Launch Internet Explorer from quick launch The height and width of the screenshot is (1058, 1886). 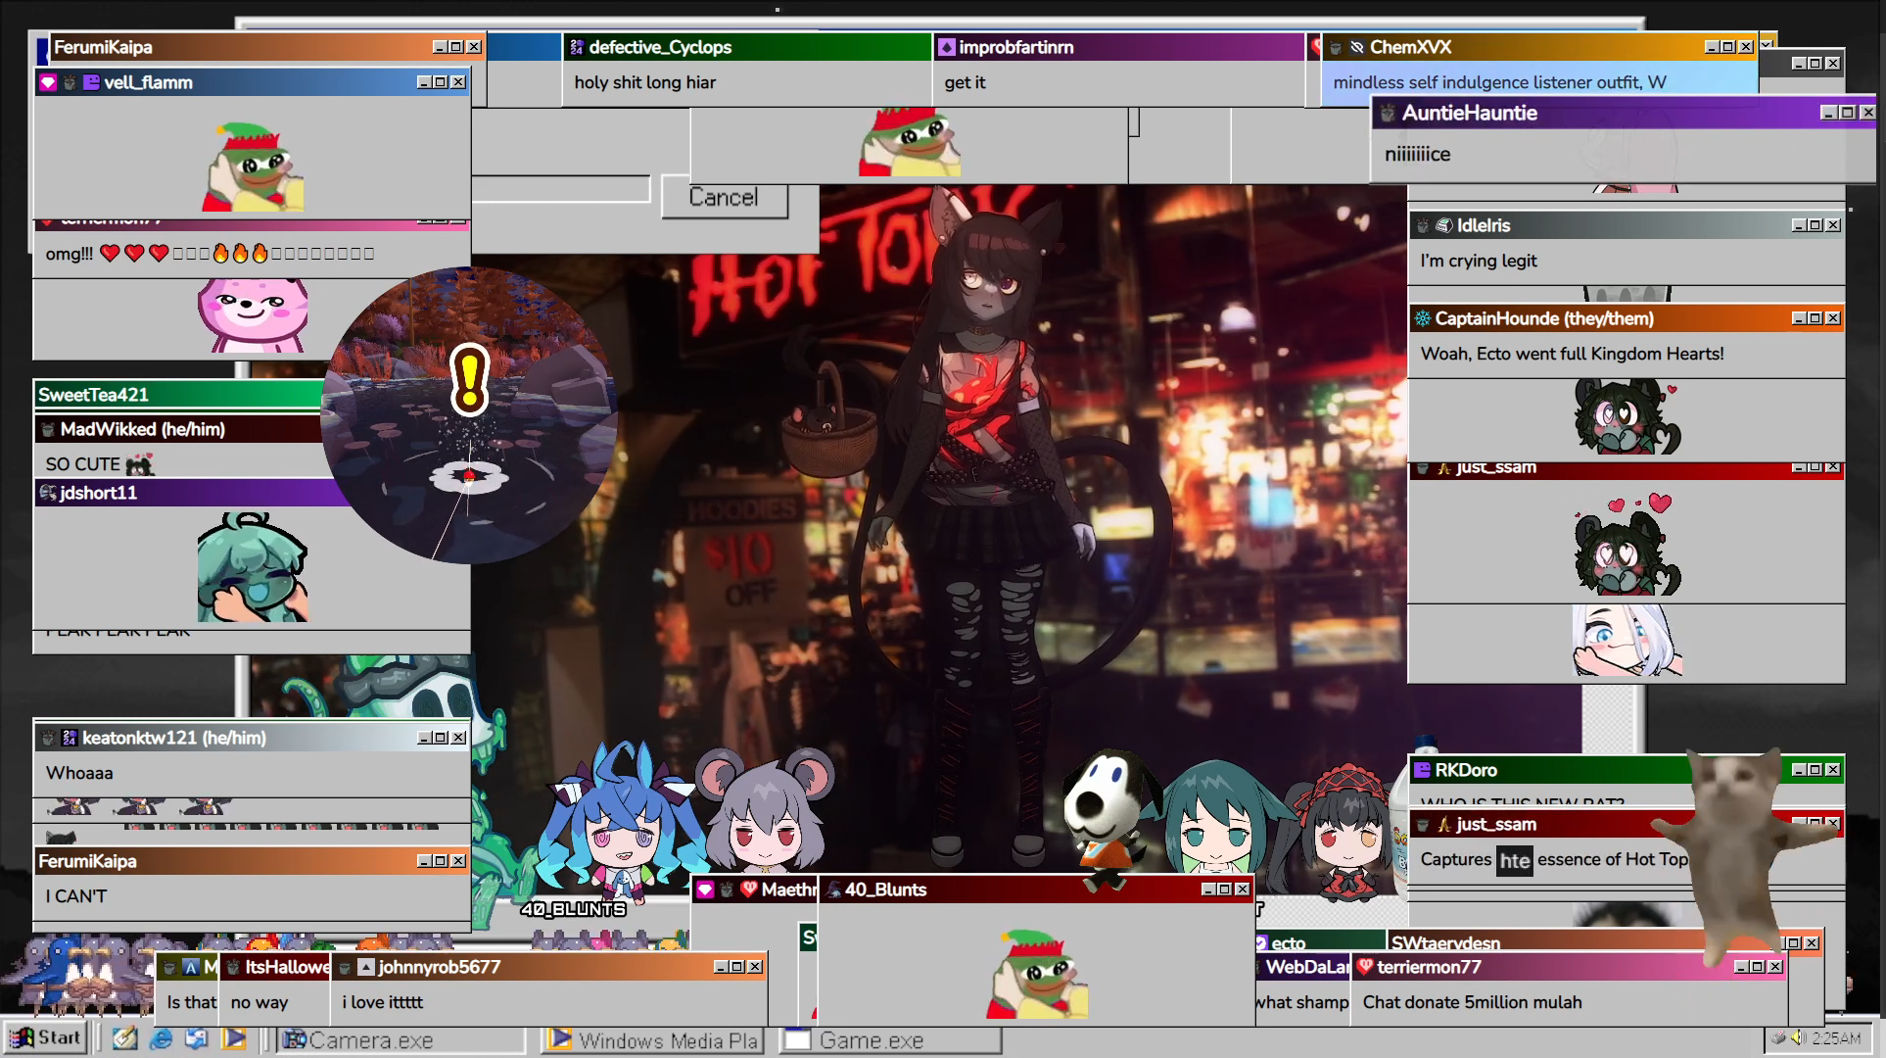(x=162, y=1038)
